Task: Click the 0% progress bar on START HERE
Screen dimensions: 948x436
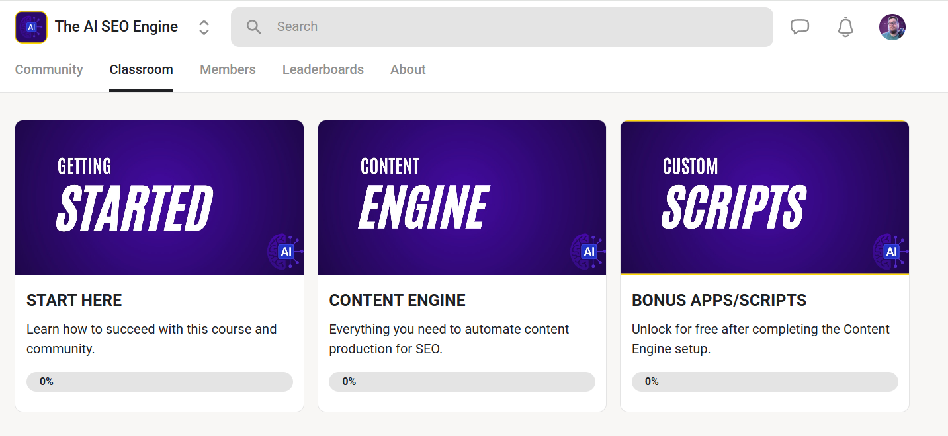Action: [159, 381]
